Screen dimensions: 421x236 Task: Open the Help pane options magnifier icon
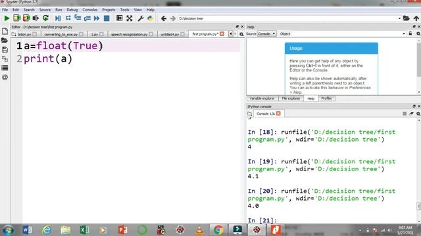click(418, 33)
